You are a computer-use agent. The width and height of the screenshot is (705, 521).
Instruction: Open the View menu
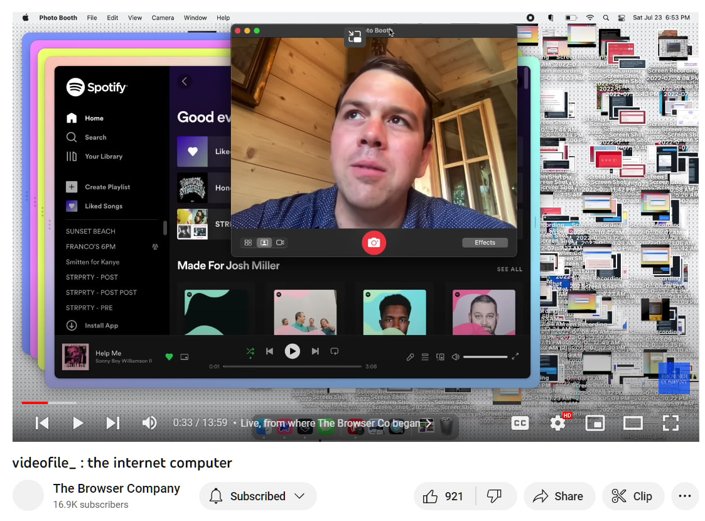135,18
